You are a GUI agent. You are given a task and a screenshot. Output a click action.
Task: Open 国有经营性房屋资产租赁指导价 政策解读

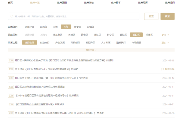pyautogui.click(x=47, y=95)
